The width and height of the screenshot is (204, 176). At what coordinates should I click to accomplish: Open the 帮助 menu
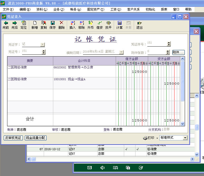[188, 9]
